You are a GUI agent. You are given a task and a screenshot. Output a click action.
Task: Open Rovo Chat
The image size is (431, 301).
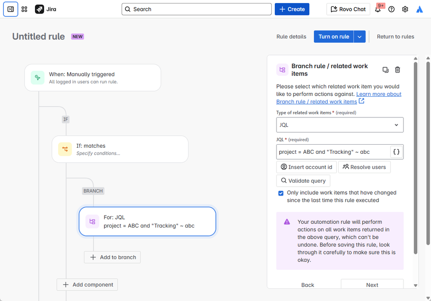[348, 9]
